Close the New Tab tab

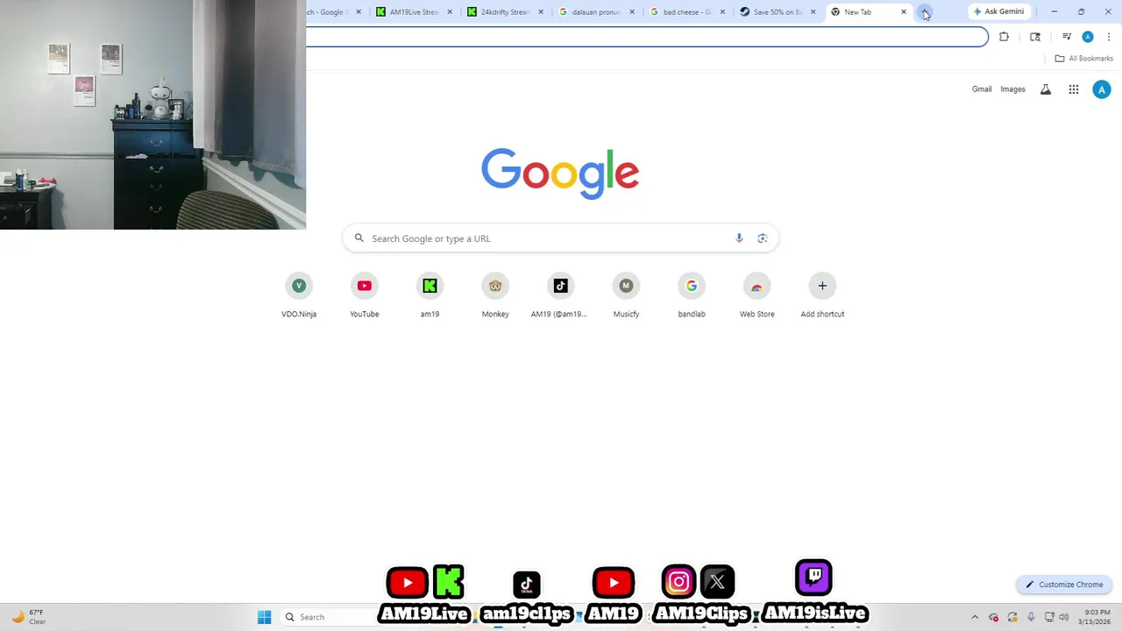coord(904,12)
